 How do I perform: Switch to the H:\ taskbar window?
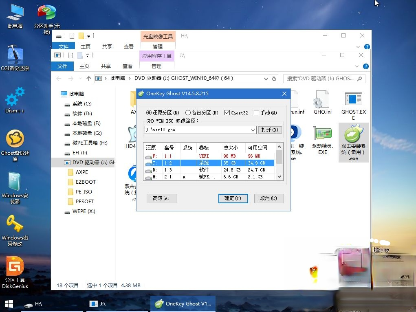[52, 304]
